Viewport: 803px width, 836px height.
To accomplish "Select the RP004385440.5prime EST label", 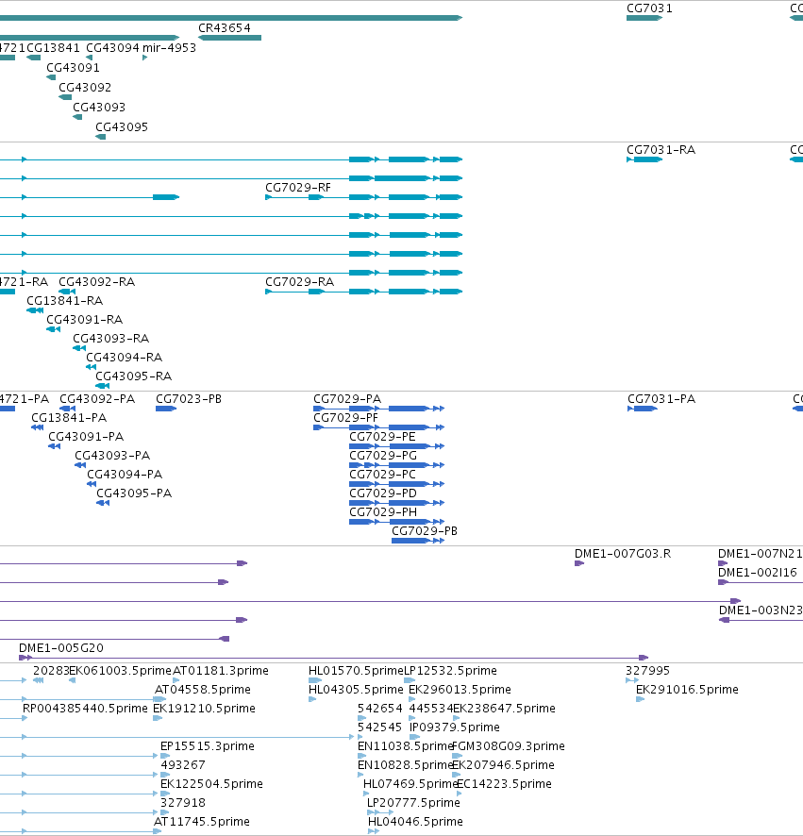I will (x=85, y=709).
